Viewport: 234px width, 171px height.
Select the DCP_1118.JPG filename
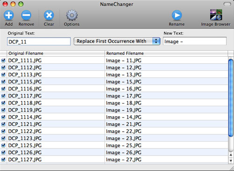[x=25, y=103]
